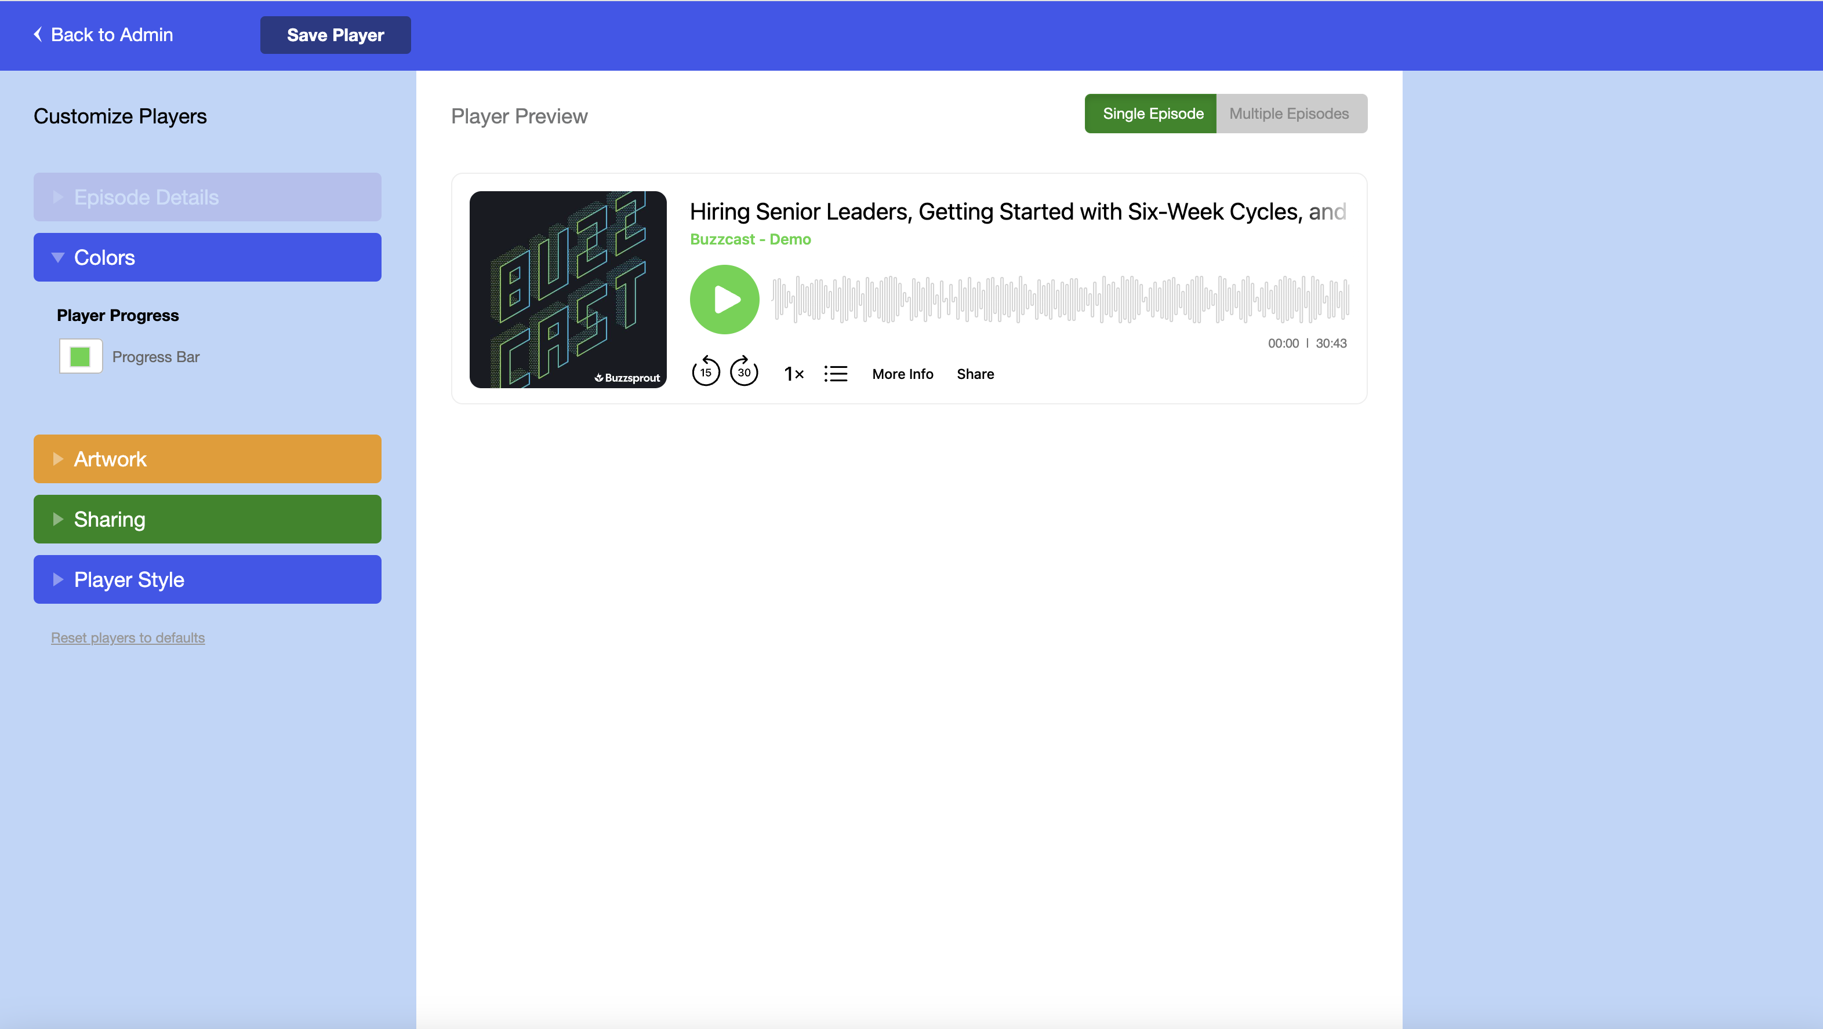Open the More Info tab in player
This screenshot has height=1029, width=1823.
click(902, 374)
